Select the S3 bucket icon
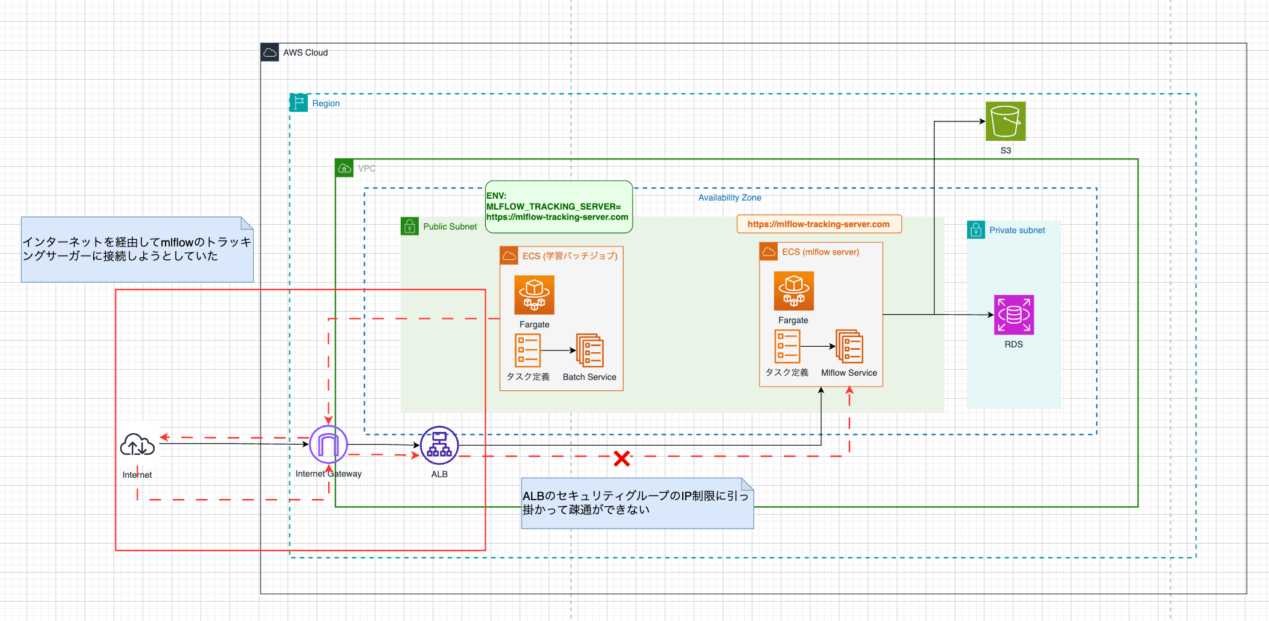 1005,121
